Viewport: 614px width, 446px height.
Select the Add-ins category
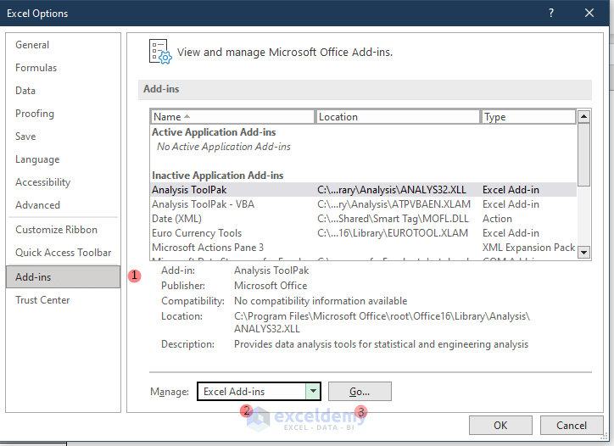[x=63, y=276]
